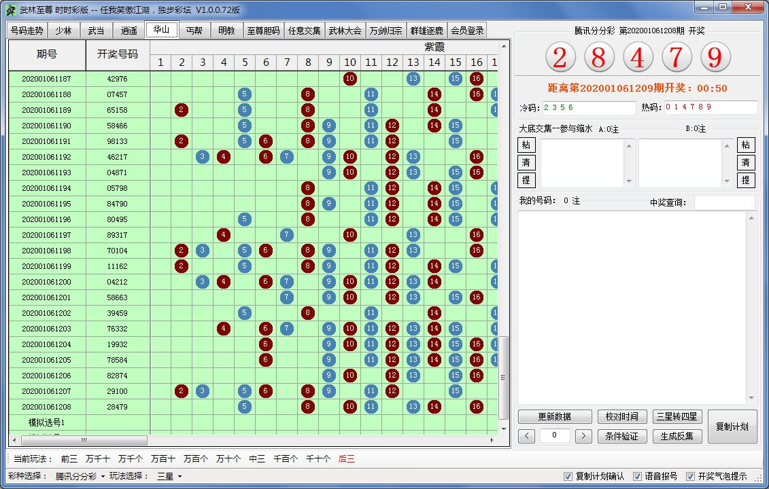This screenshot has height=489, width=769.
Task: Disable the 语音报号 voice announcement checkbox
Action: 637,476
